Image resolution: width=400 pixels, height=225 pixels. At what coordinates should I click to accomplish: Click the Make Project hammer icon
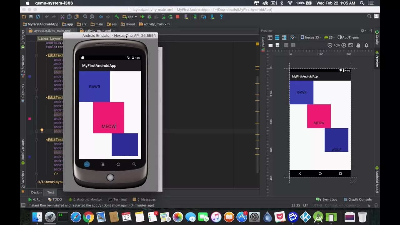click(x=117, y=17)
